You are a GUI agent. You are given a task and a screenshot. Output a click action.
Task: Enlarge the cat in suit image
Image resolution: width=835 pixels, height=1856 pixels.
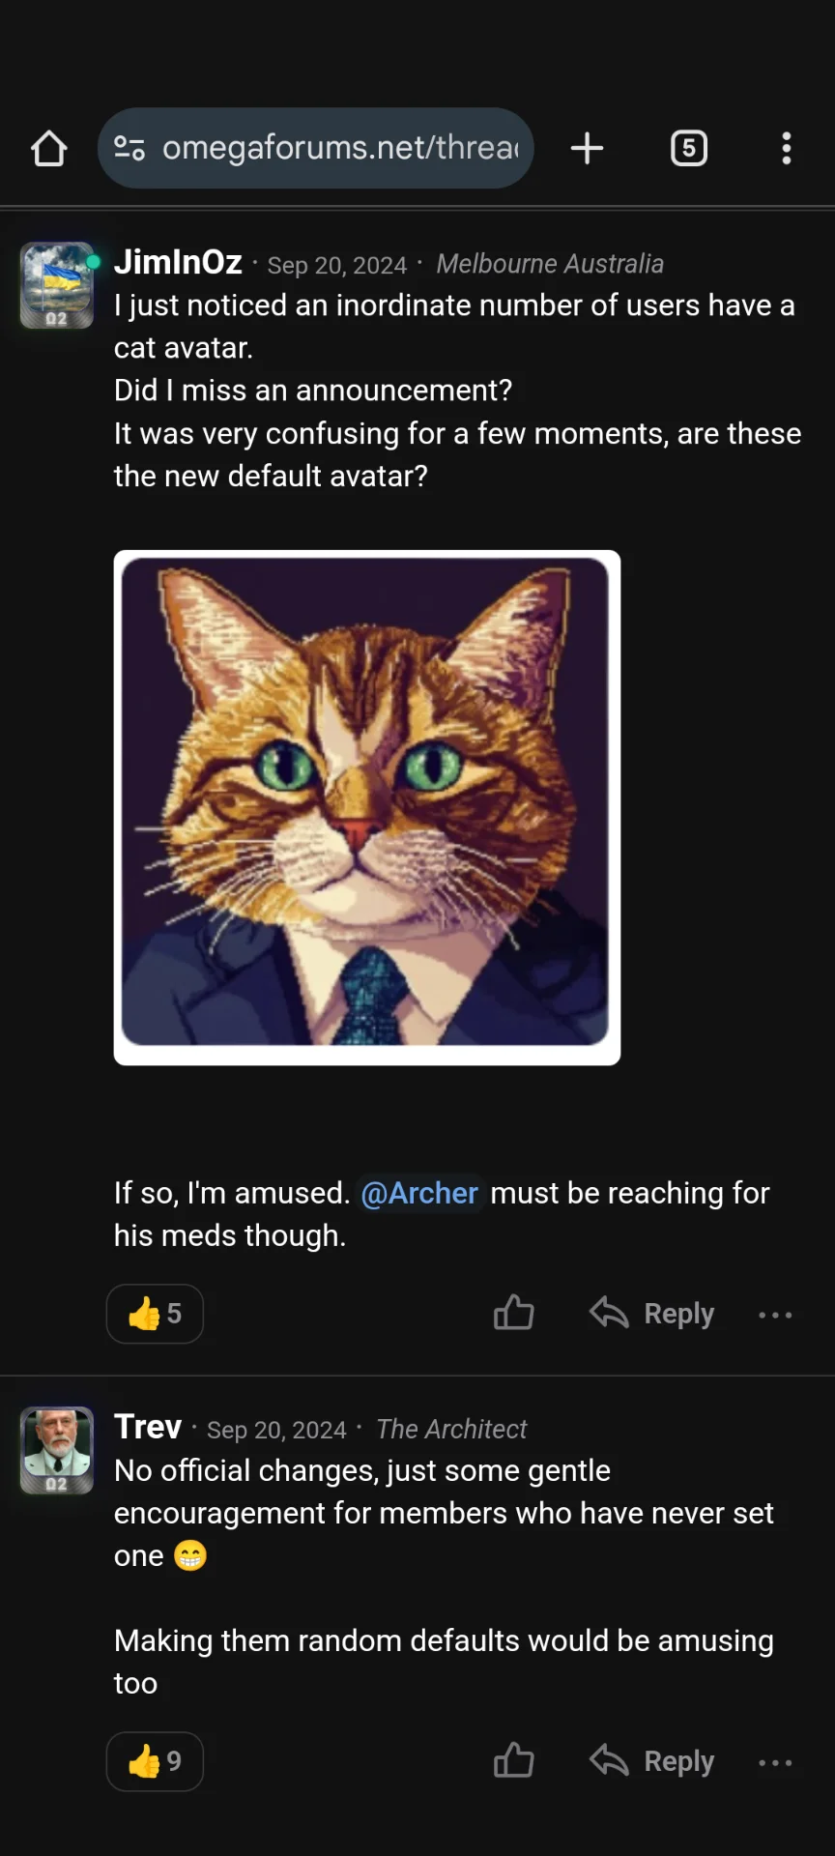pyautogui.click(x=367, y=807)
